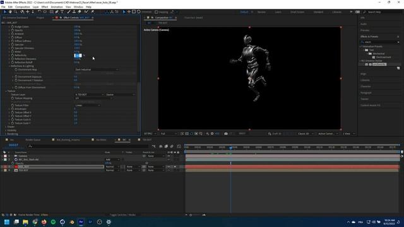Open the Classic 3D renderer dropdown
Viewport: 404px width, 227px height.
306,134
